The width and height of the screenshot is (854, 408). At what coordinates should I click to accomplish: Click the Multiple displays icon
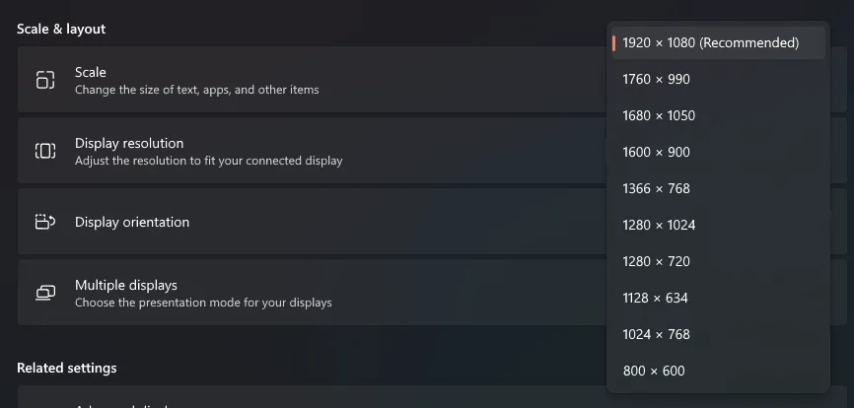click(45, 293)
